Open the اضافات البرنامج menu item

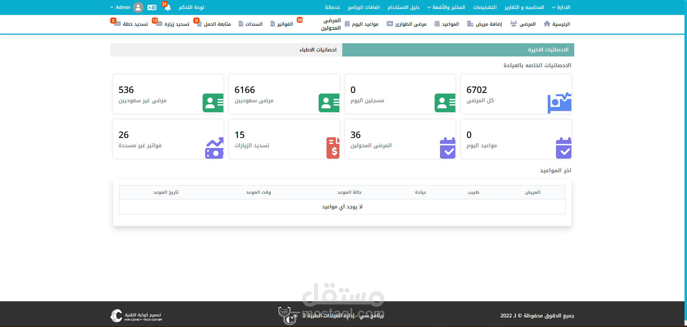point(364,7)
